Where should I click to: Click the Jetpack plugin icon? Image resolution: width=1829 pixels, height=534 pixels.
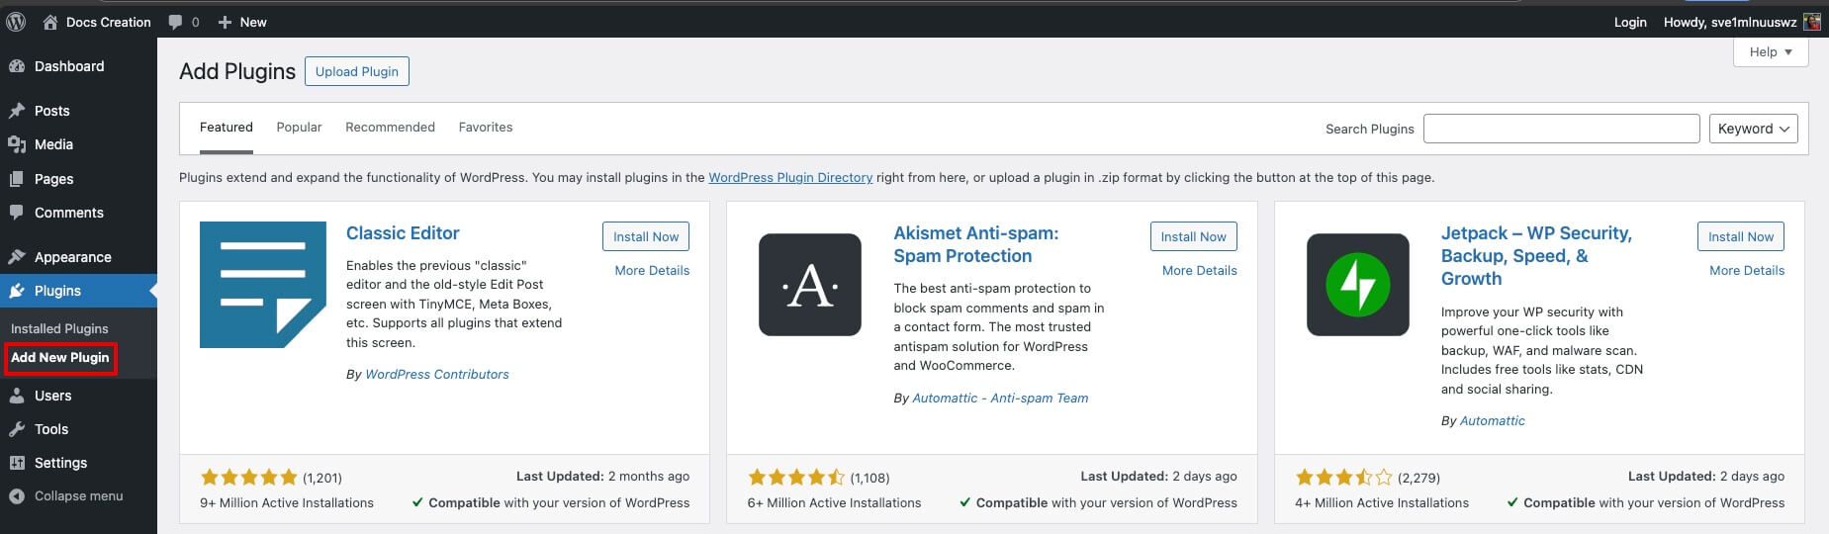coord(1357,285)
